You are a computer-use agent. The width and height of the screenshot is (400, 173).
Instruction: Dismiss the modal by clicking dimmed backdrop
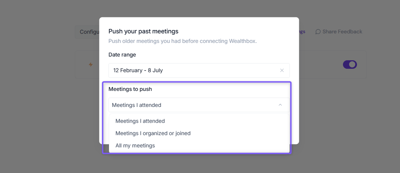click(38, 102)
